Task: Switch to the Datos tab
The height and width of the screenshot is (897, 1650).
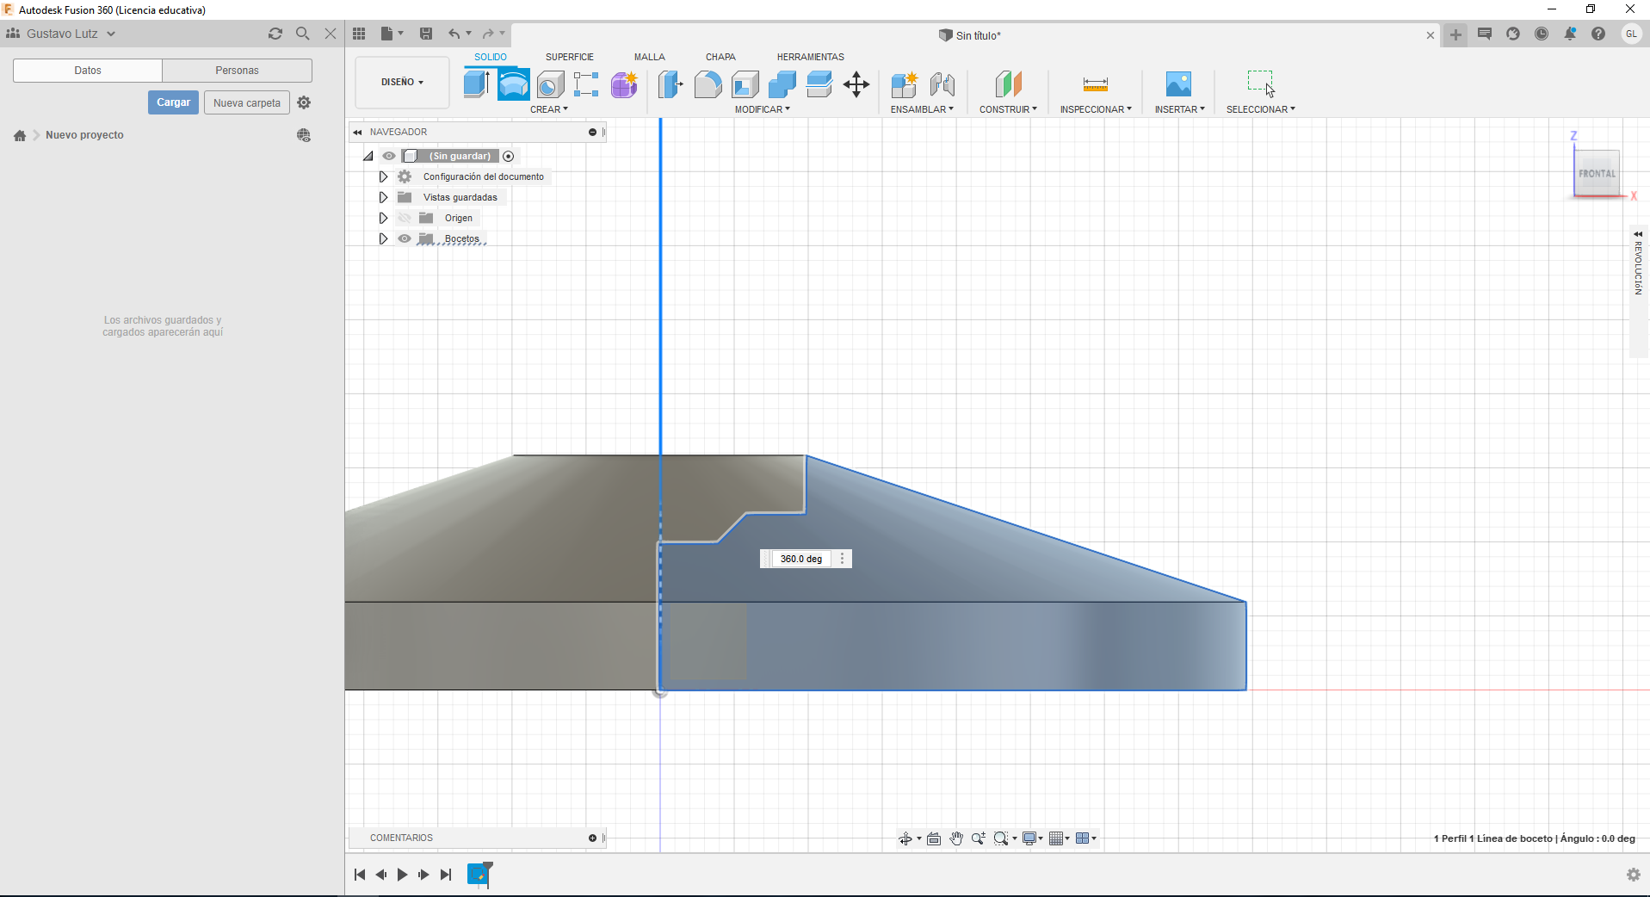Action: [x=88, y=71]
